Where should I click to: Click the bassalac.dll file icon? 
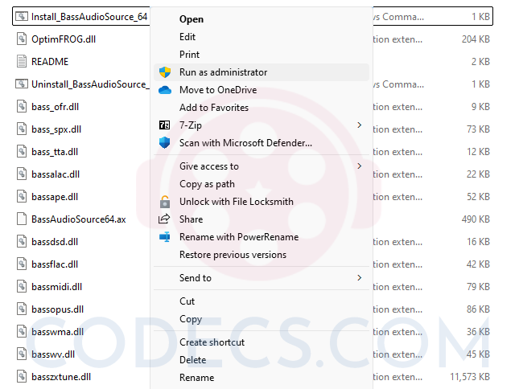tap(22, 174)
